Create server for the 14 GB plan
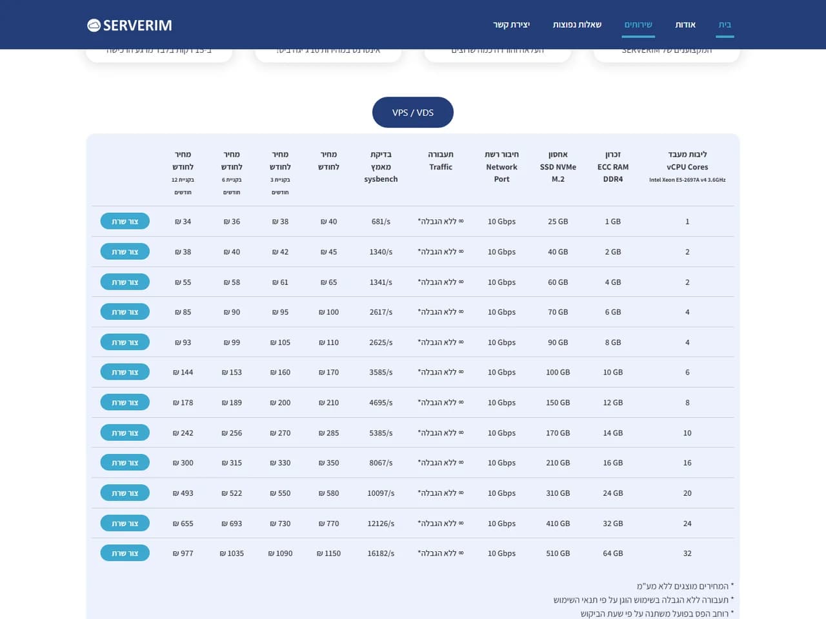Image resolution: width=826 pixels, height=619 pixels. (125, 433)
